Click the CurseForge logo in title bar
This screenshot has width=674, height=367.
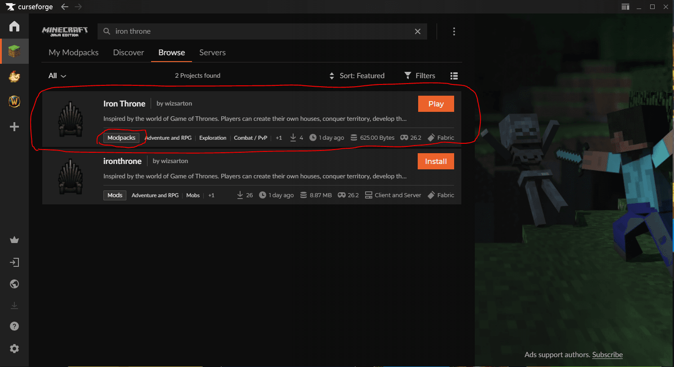(29, 7)
